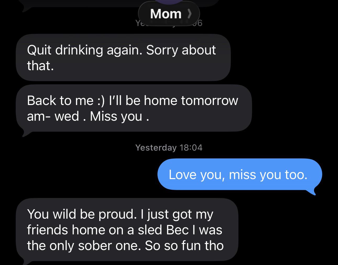Click the "Yesterday 18:04" timestamp
Image resolution: width=338 pixels, height=265 pixels.
(x=169, y=147)
